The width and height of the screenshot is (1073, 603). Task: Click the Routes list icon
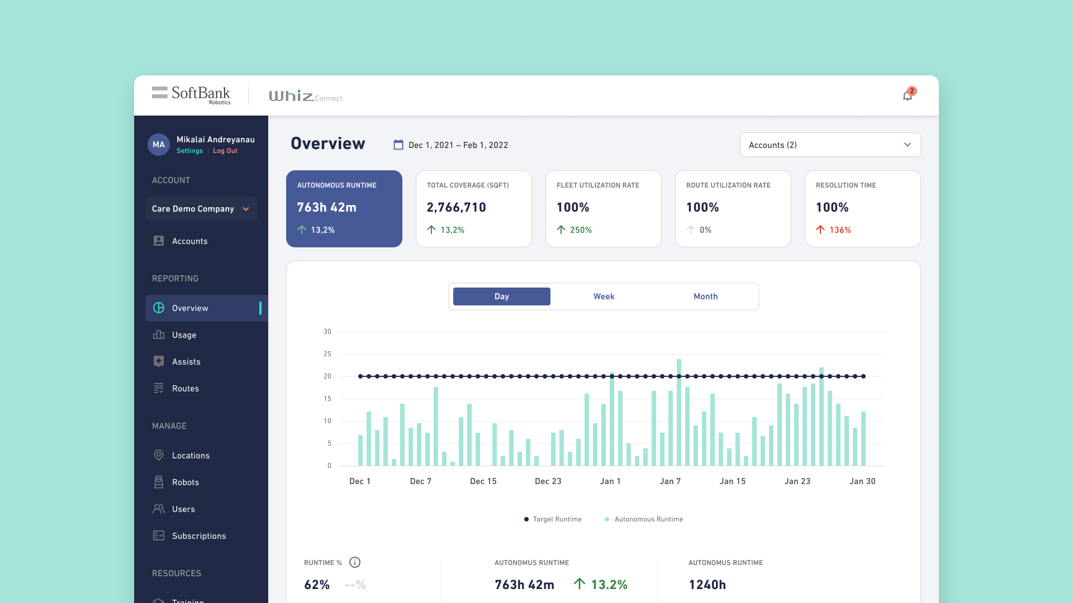(159, 389)
